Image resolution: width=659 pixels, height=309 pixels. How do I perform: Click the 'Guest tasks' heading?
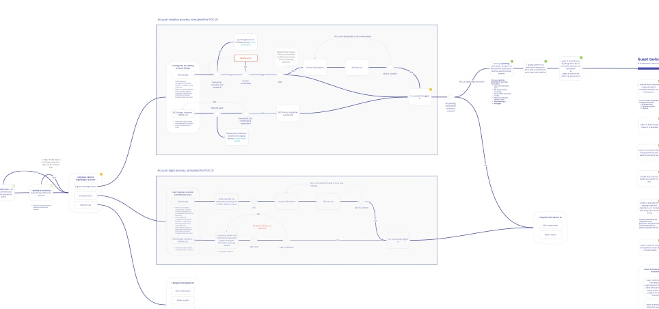pyautogui.click(x=648, y=59)
